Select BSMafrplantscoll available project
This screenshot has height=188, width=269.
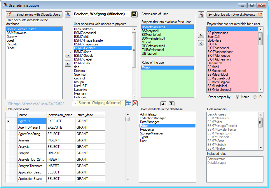167,27
